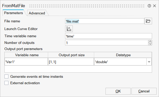Edit the Time variable name field
159x97 pixels.
click(x=109, y=36)
